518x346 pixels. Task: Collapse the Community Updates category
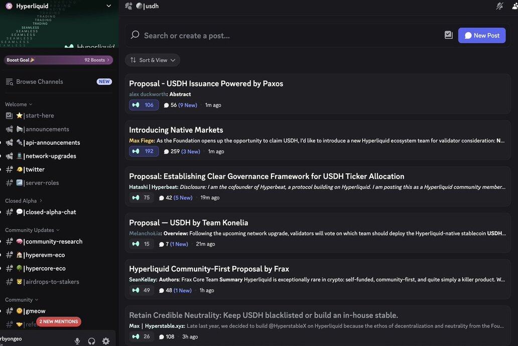pos(32,230)
